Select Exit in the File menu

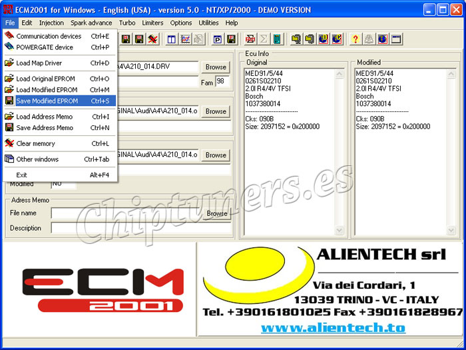click(60, 175)
